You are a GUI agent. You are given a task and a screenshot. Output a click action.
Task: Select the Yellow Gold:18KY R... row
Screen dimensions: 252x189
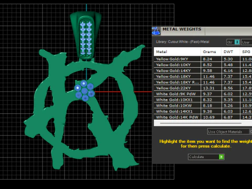click(x=203, y=82)
